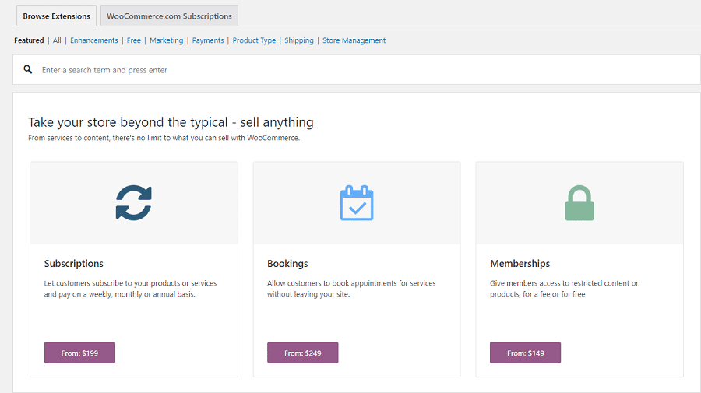Screen dimensions: 701x393
Task: Click the Subscriptions From: $199 button
Action: point(79,353)
